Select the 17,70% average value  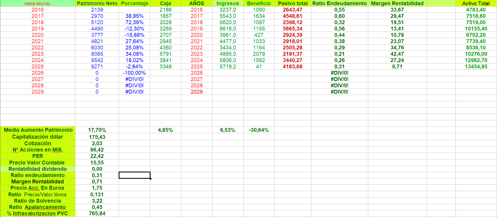[x=97, y=130]
